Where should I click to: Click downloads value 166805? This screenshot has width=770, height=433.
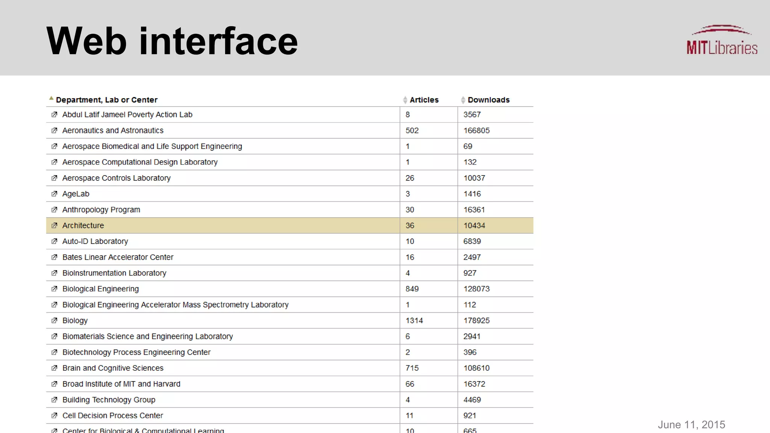coord(477,130)
